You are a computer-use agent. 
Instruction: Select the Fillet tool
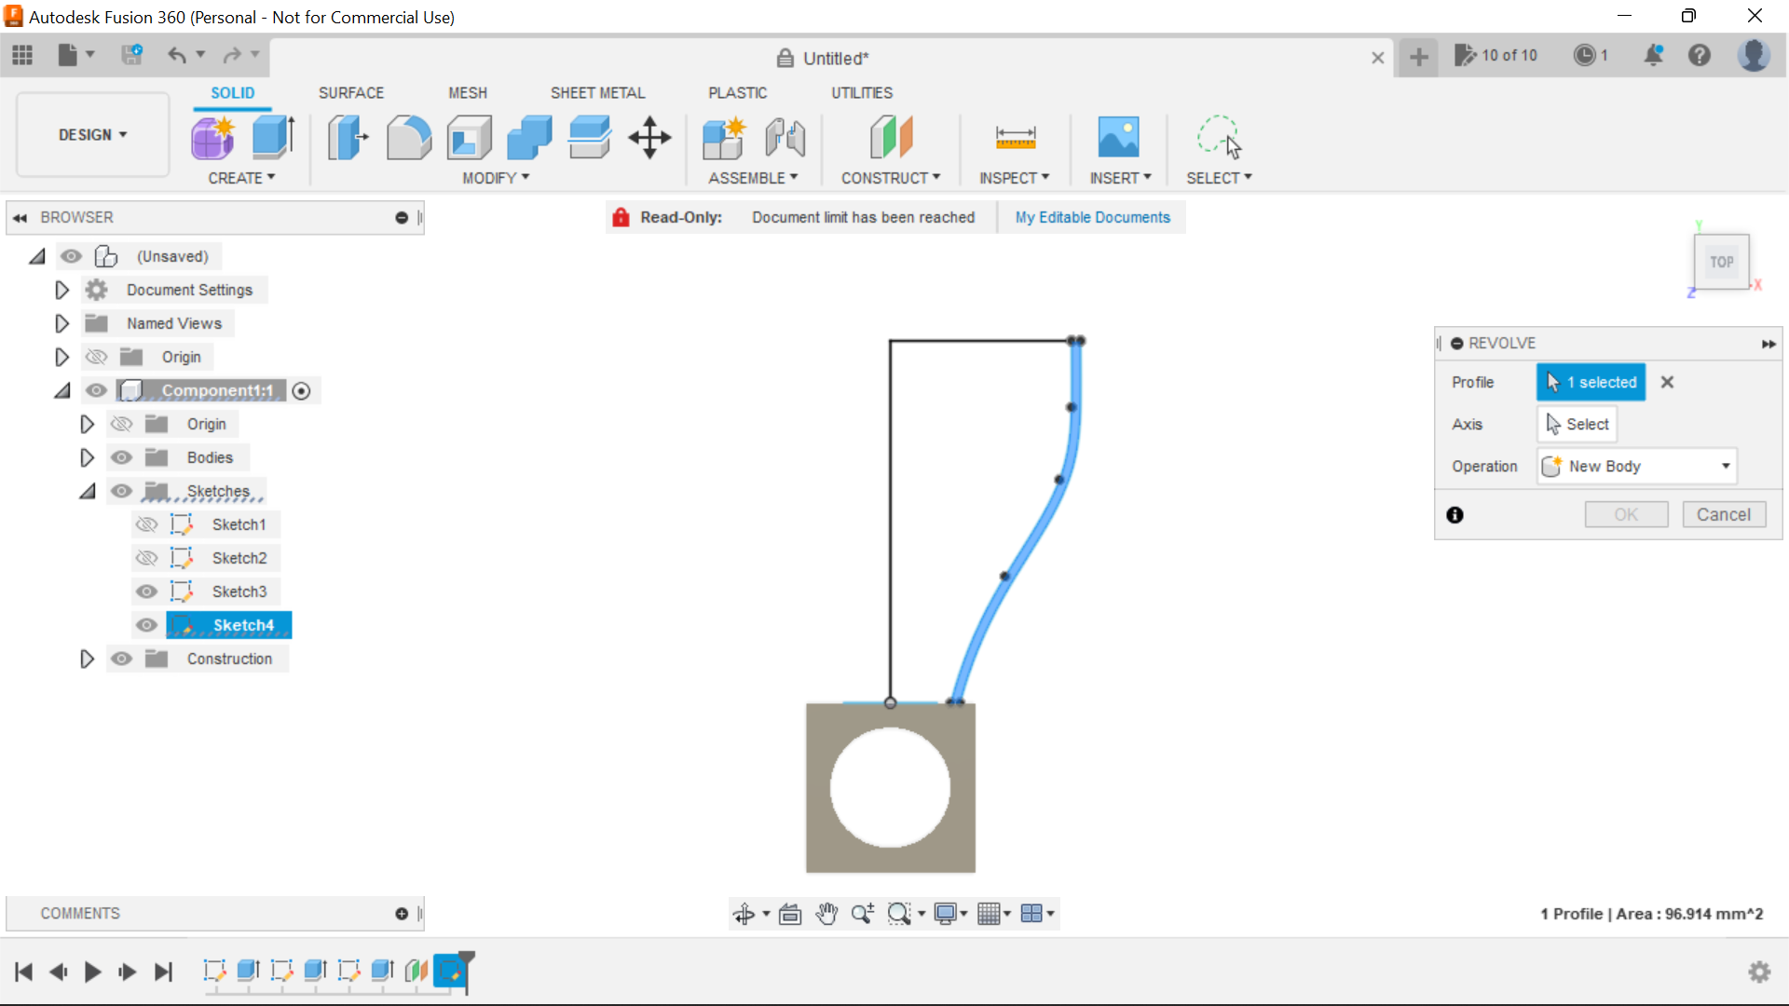pos(409,137)
